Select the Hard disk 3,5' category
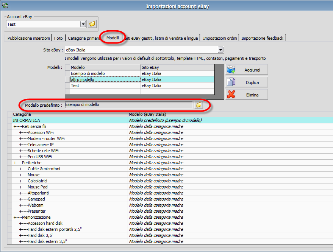 click(x=70, y=235)
